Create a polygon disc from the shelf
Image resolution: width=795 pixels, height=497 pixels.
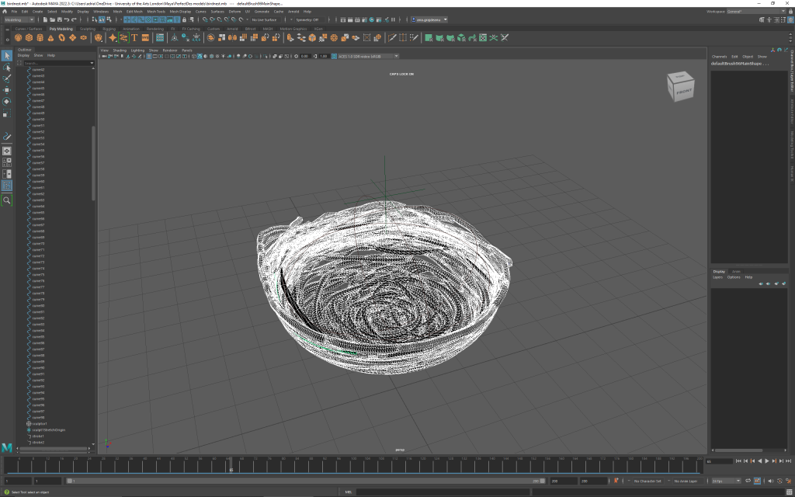pos(84,38)
